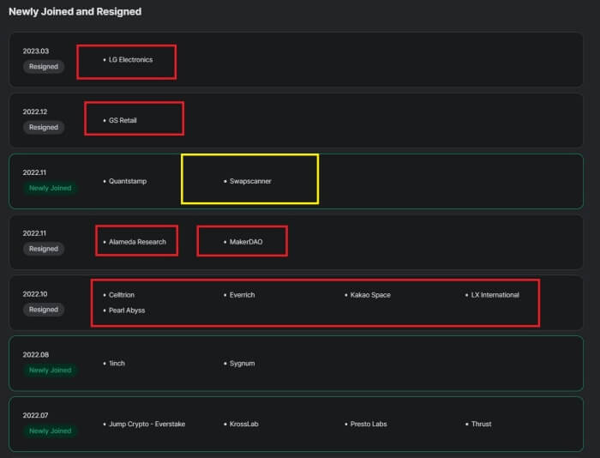
Task: Click the Resigned badge for 2022.10
Action: click(x=44, y=310)
